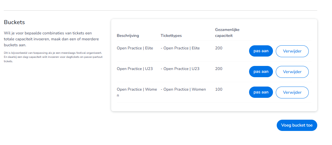Click the Buckets section heading
The height and width of the screenshot is (145, 332).
[14, 22]
